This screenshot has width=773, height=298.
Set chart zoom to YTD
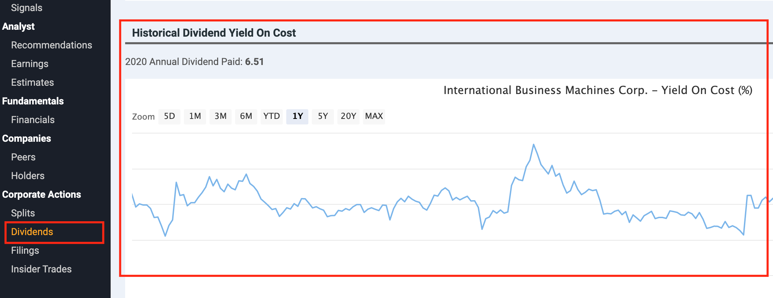272,116
